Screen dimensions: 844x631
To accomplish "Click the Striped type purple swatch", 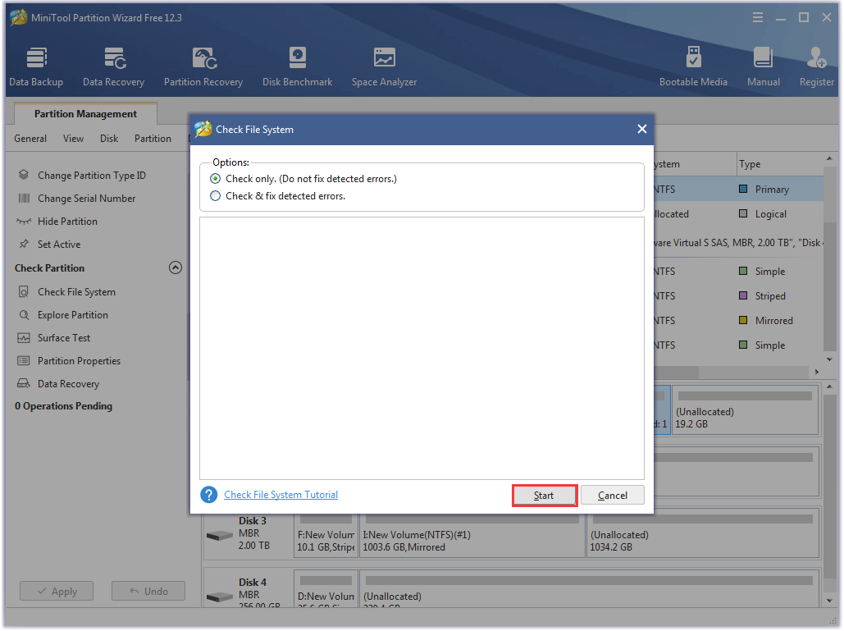I will point(743,295).
